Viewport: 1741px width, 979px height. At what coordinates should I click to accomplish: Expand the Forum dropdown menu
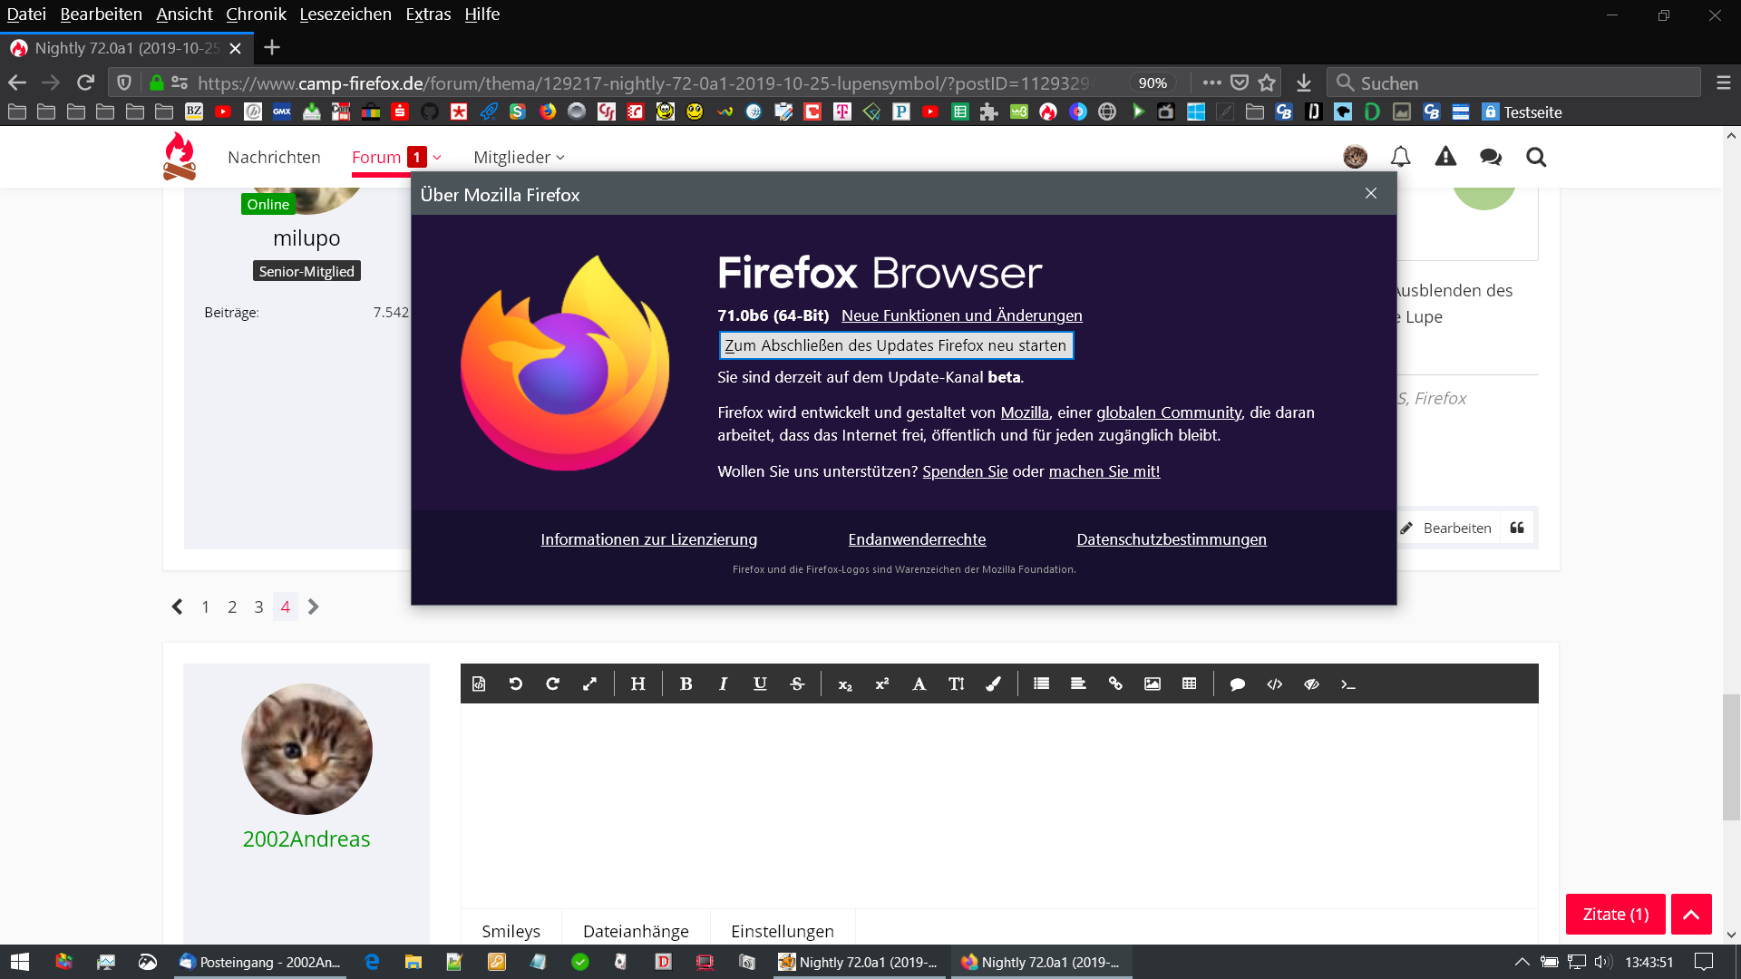(437, 157)
